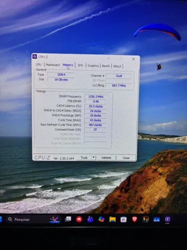
Task: Open File Explorer from the taskbar
Action: point(113,219)
